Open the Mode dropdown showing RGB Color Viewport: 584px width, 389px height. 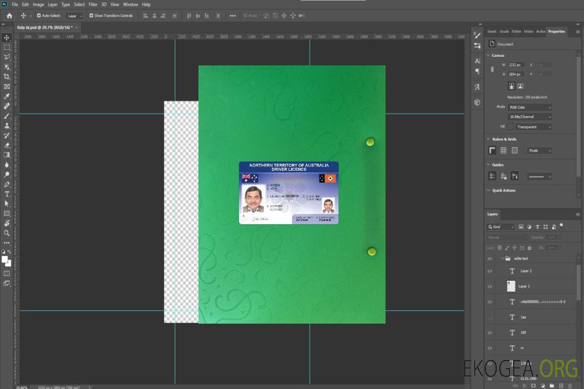pyautogui.click(x=530, y=108)
